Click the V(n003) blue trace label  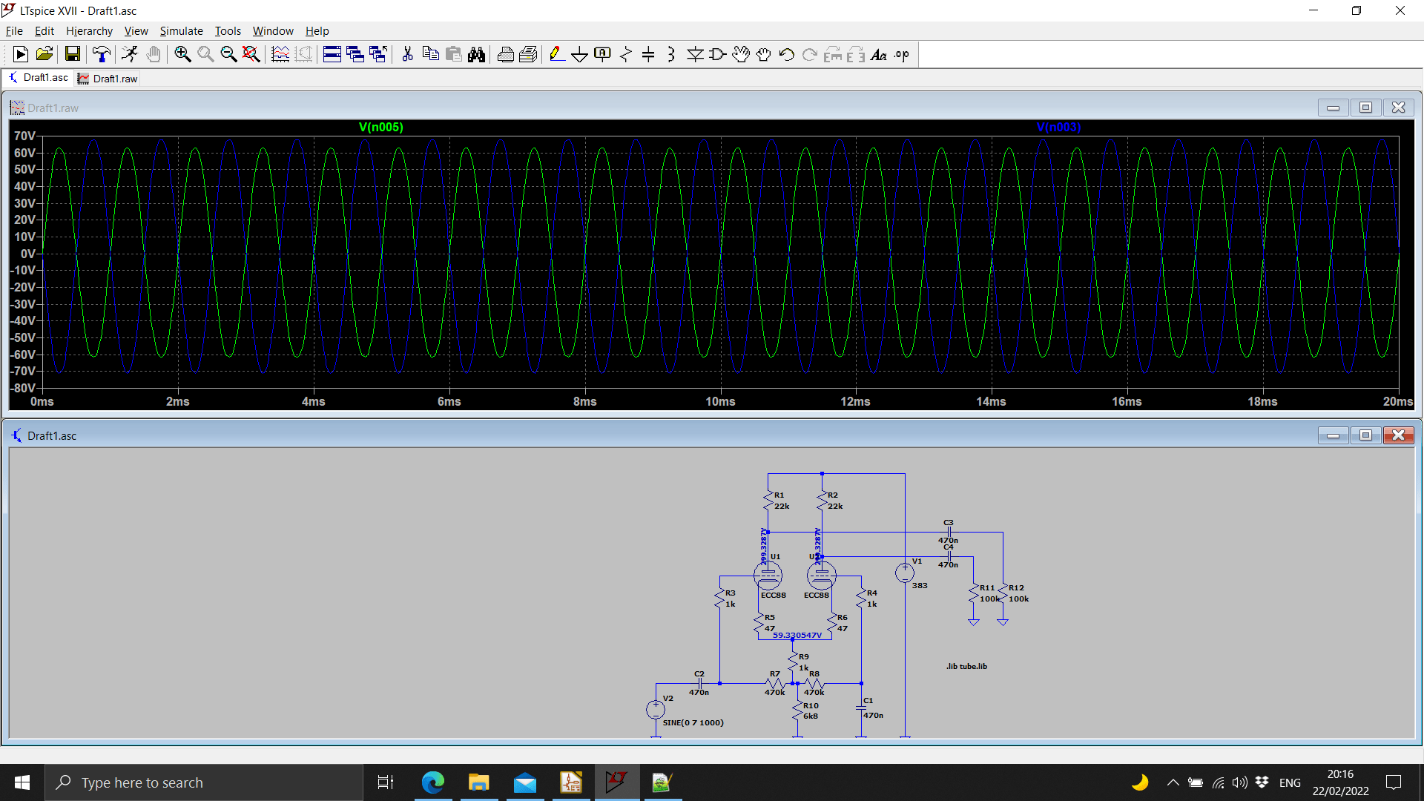tap(1058, 127)
